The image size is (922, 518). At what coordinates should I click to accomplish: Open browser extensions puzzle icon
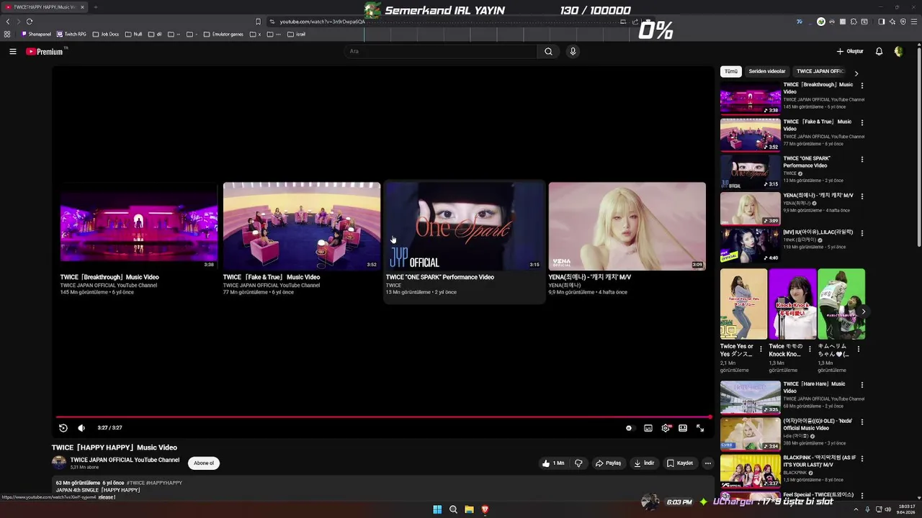[x=854, y=22]
